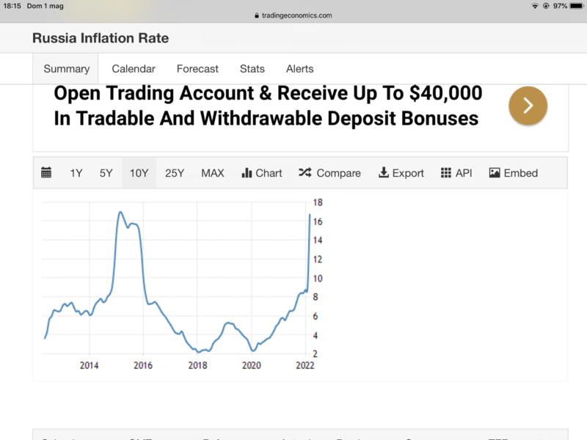
Task: Select the 10Y time range
Action: tap(139, 173)
